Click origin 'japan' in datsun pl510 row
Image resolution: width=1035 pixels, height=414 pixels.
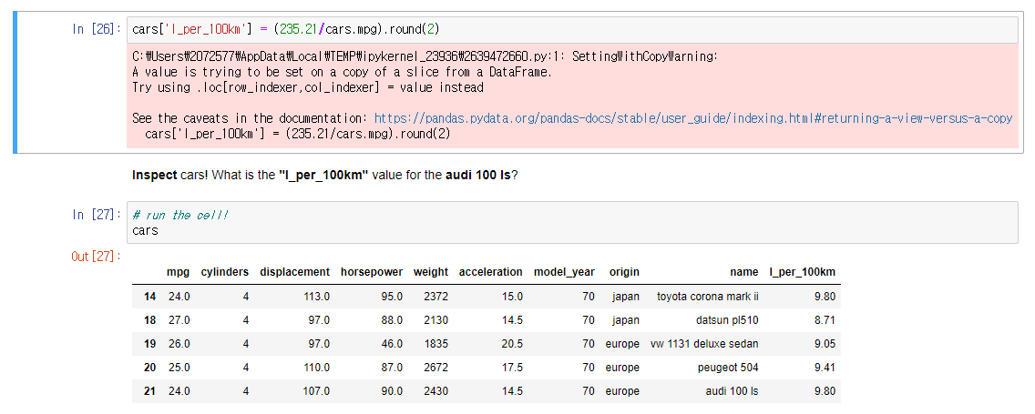625,320
